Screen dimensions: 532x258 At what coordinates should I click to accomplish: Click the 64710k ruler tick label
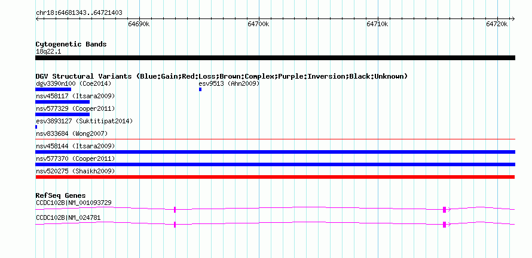click(x=378, y=24)
